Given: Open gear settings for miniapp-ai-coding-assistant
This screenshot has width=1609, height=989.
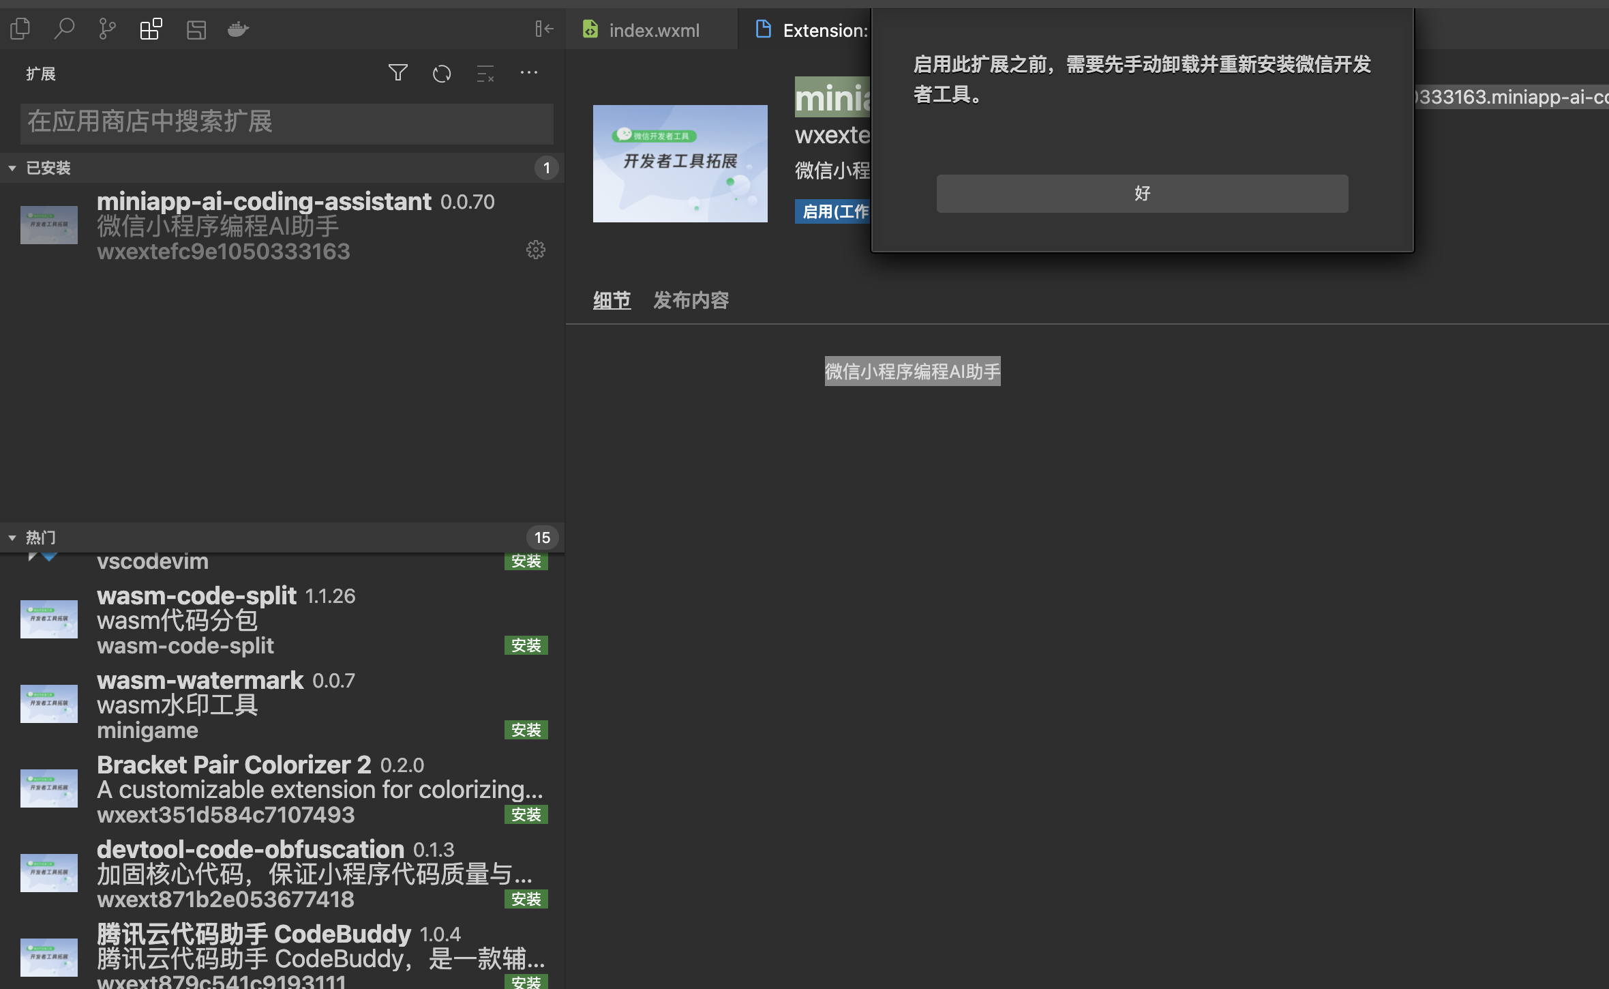Looking at the screenshot, I should coord(536,250).
